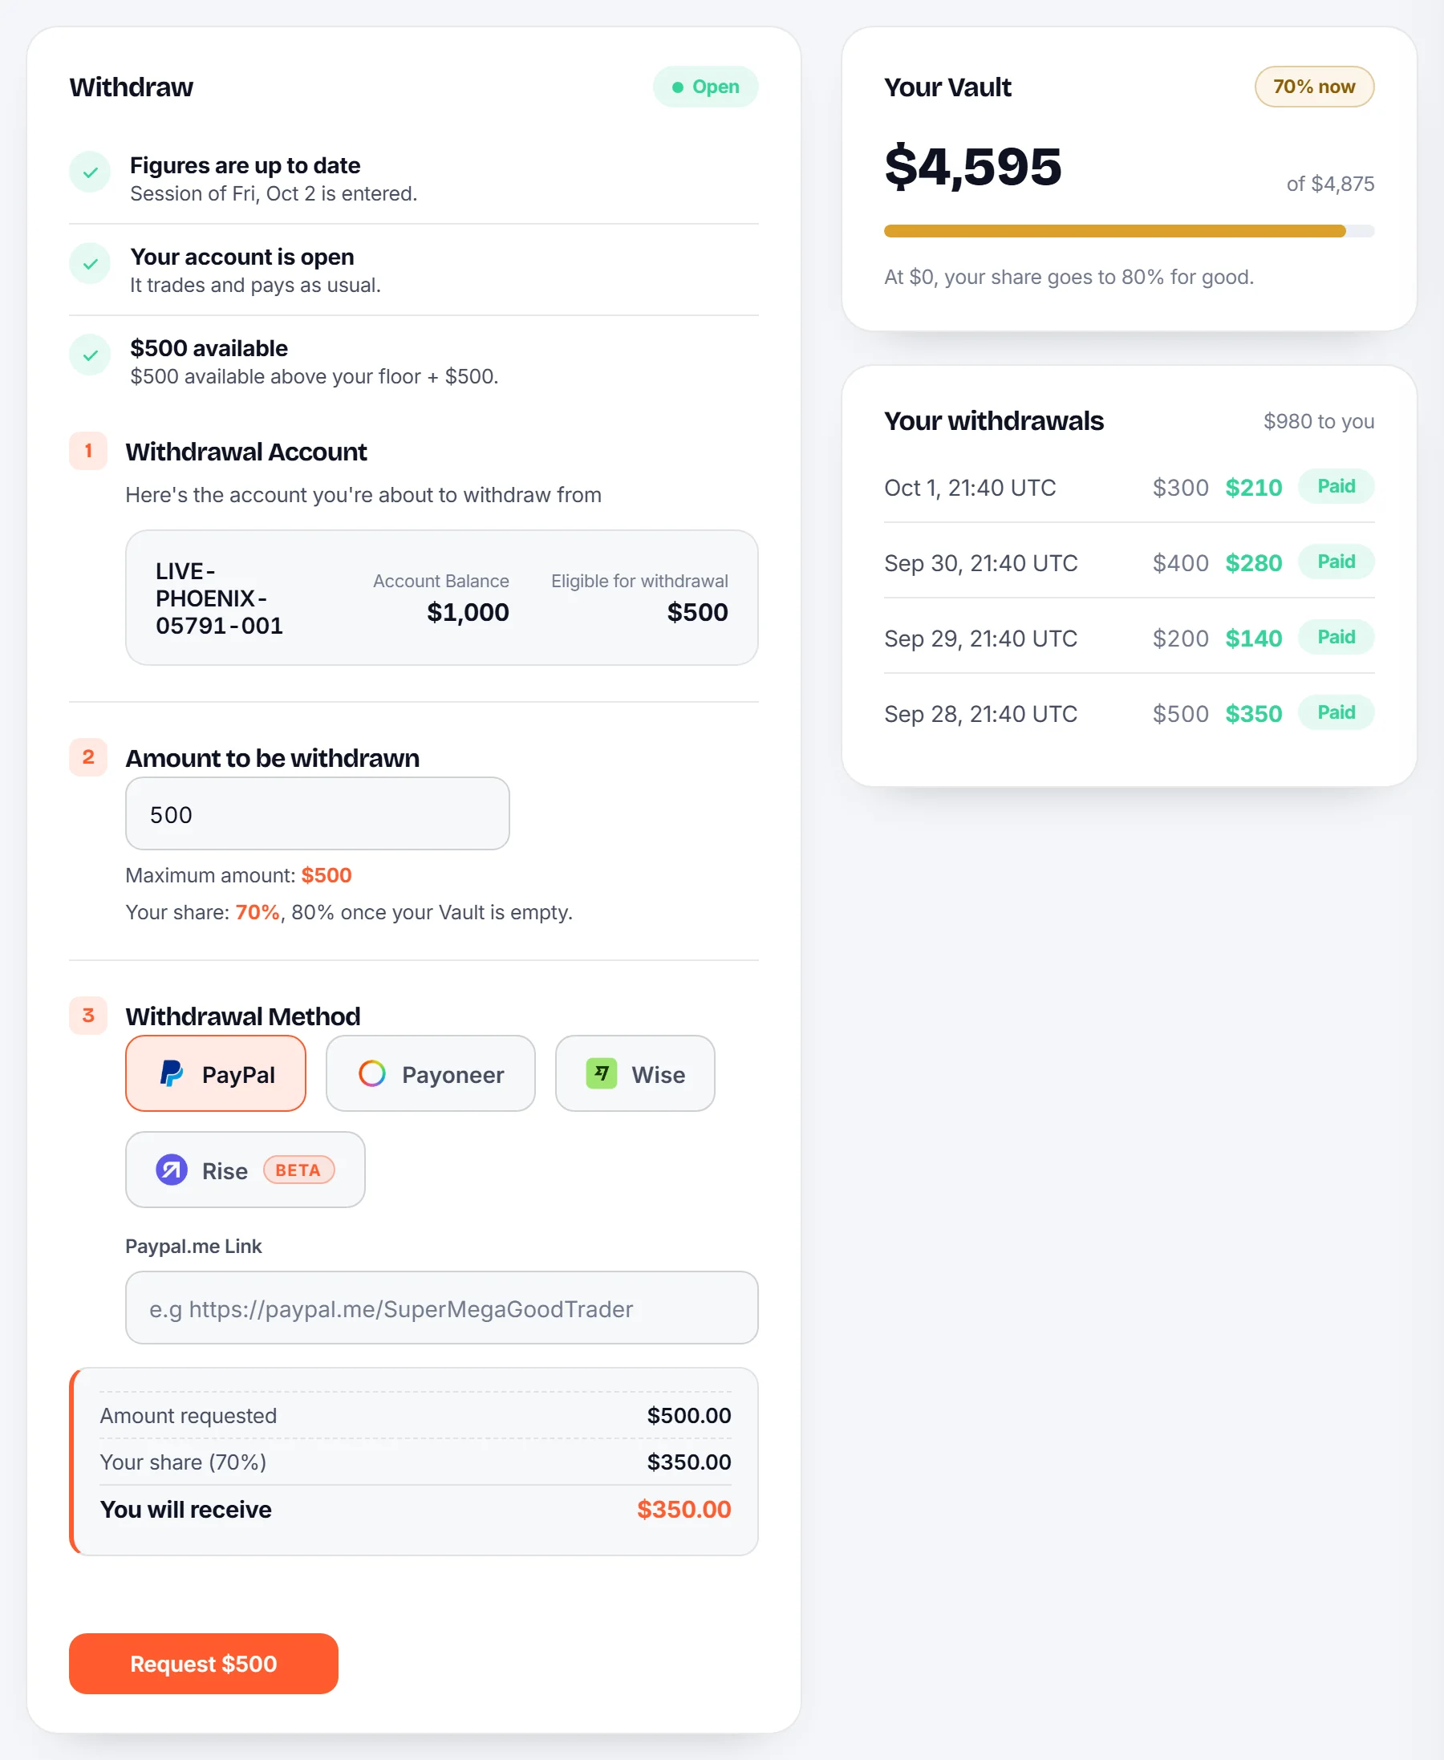Click the green Wise logo icon
This screenshot has width=1444, height=1760.
coord(602,1073)
